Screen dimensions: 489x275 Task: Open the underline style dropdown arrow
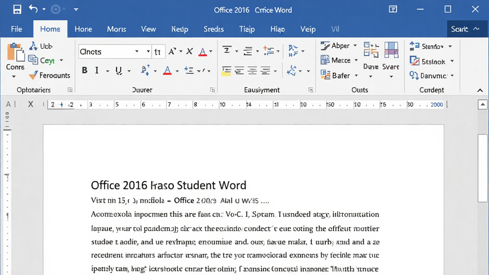click(129, 71)
